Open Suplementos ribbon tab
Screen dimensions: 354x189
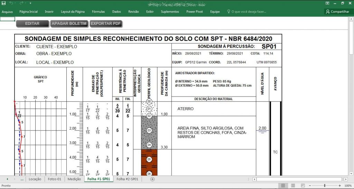[x=170, y=12]
